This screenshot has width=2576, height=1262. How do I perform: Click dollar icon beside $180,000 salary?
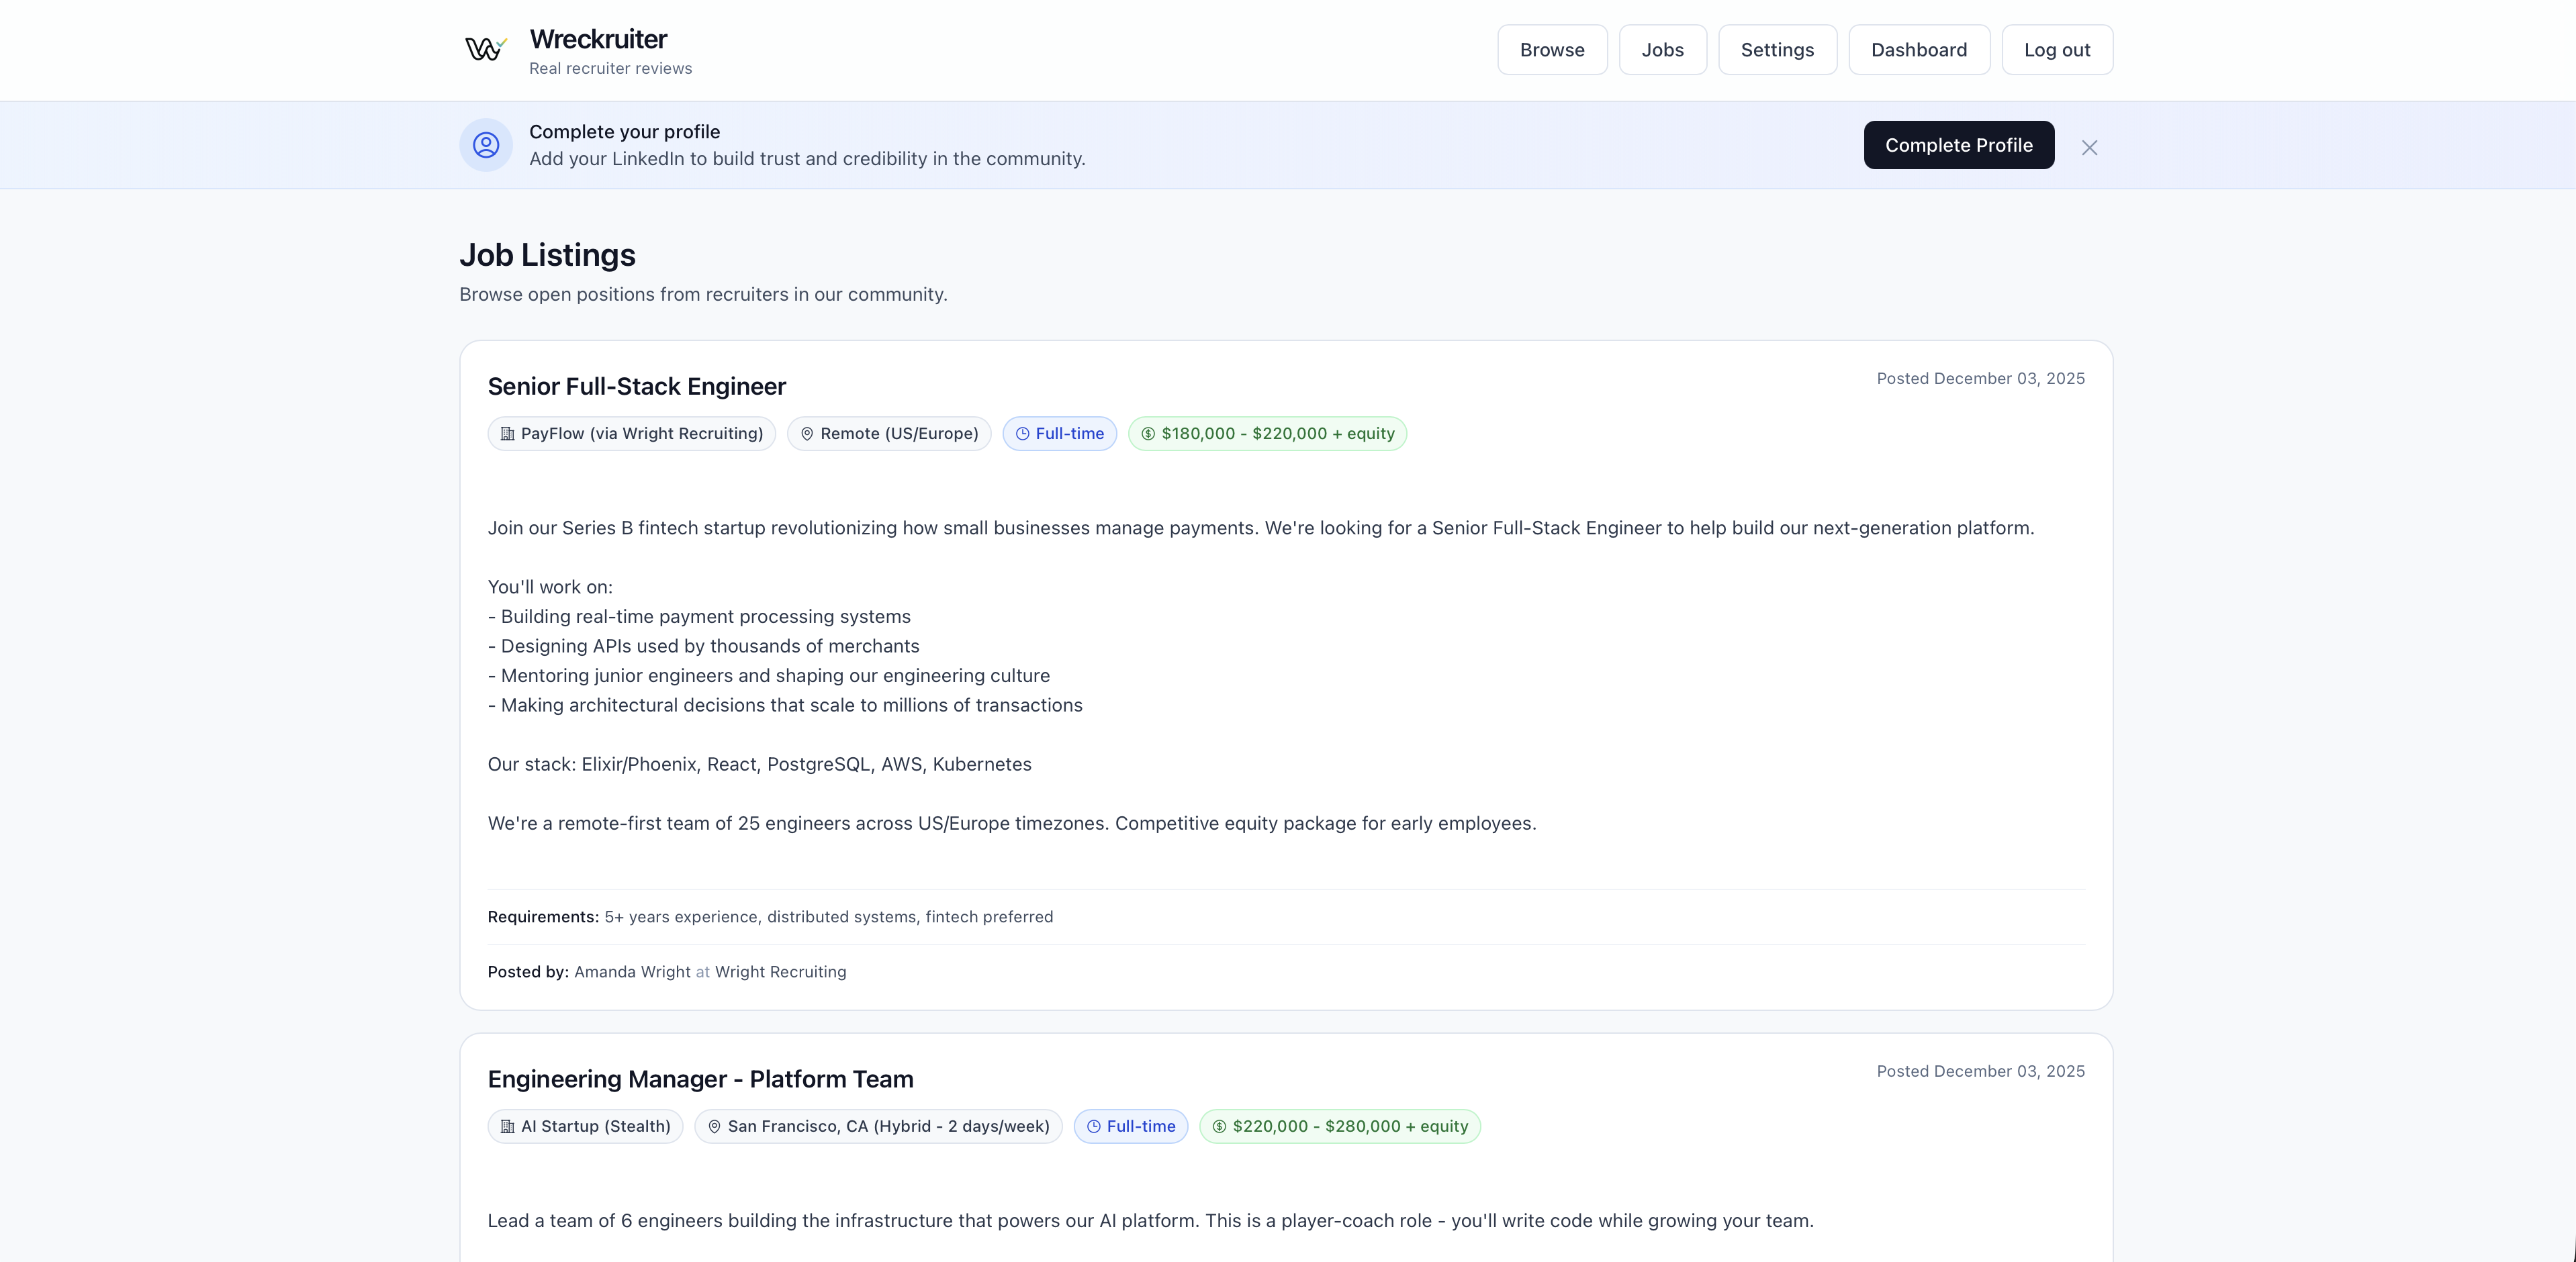(x=1148, y=434)
